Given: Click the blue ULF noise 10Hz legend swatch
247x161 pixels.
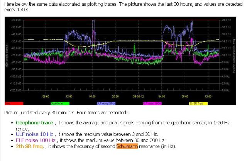Looking at the screenshot, I should (106, 103).
